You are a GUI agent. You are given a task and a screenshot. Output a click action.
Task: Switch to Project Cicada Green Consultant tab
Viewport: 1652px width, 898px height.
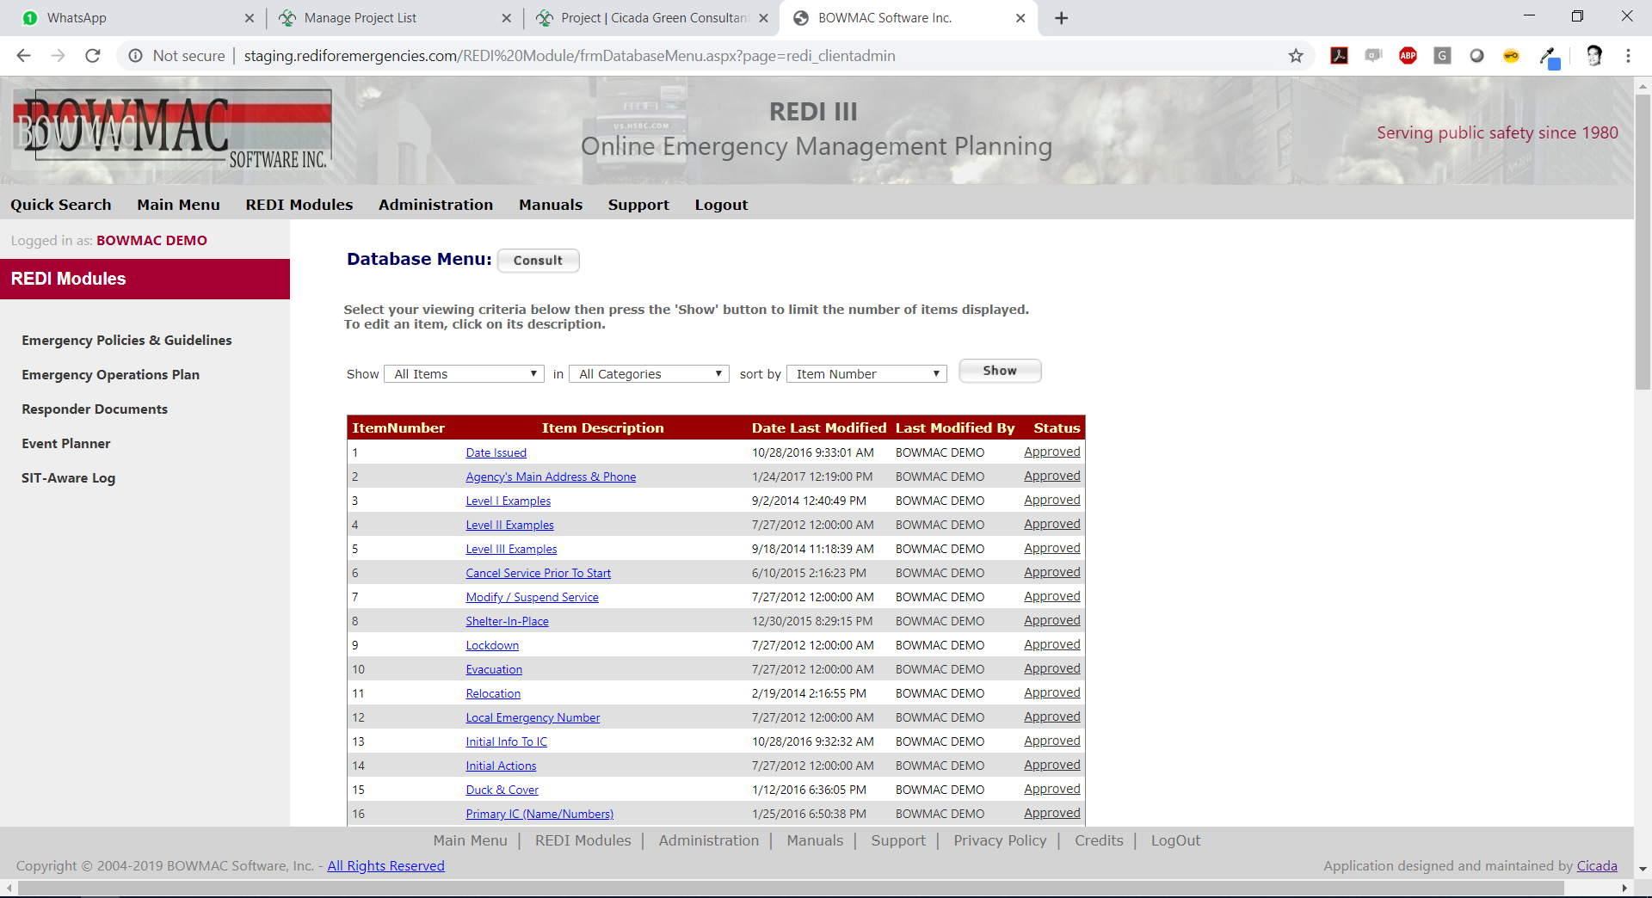(x=651, y=18)
